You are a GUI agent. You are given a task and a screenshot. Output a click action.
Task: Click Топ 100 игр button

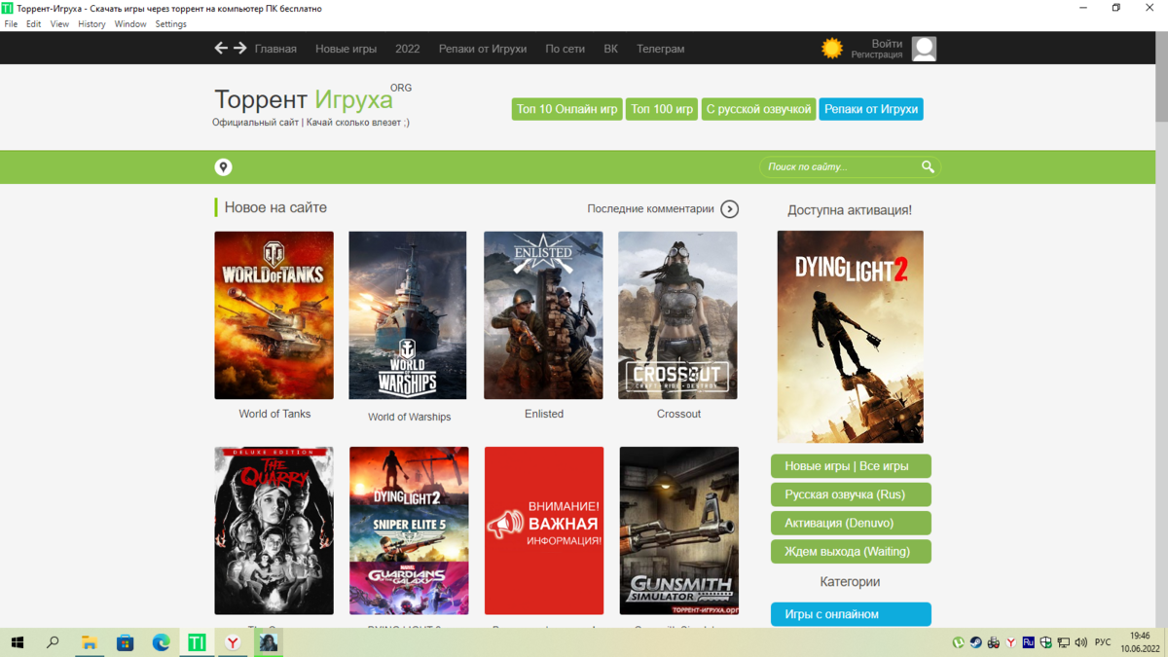[x=662, y=109]
